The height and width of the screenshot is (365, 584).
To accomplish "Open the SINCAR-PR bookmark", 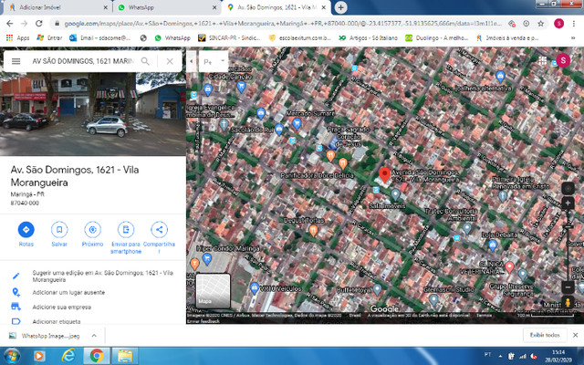I will coord(229,37).
